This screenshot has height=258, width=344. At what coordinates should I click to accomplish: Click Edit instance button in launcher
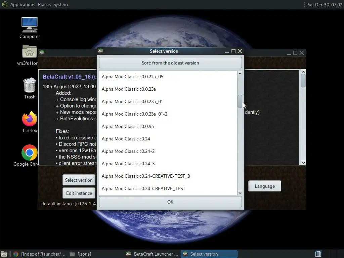79,193
